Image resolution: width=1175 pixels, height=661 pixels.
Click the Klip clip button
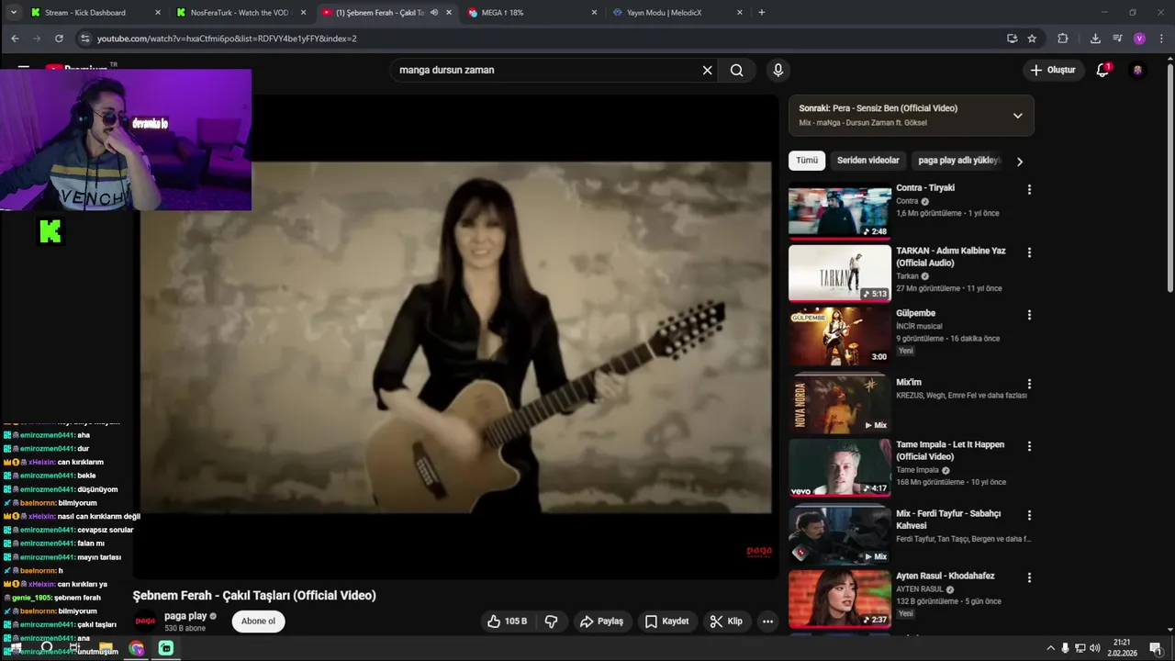pos(726,622)
